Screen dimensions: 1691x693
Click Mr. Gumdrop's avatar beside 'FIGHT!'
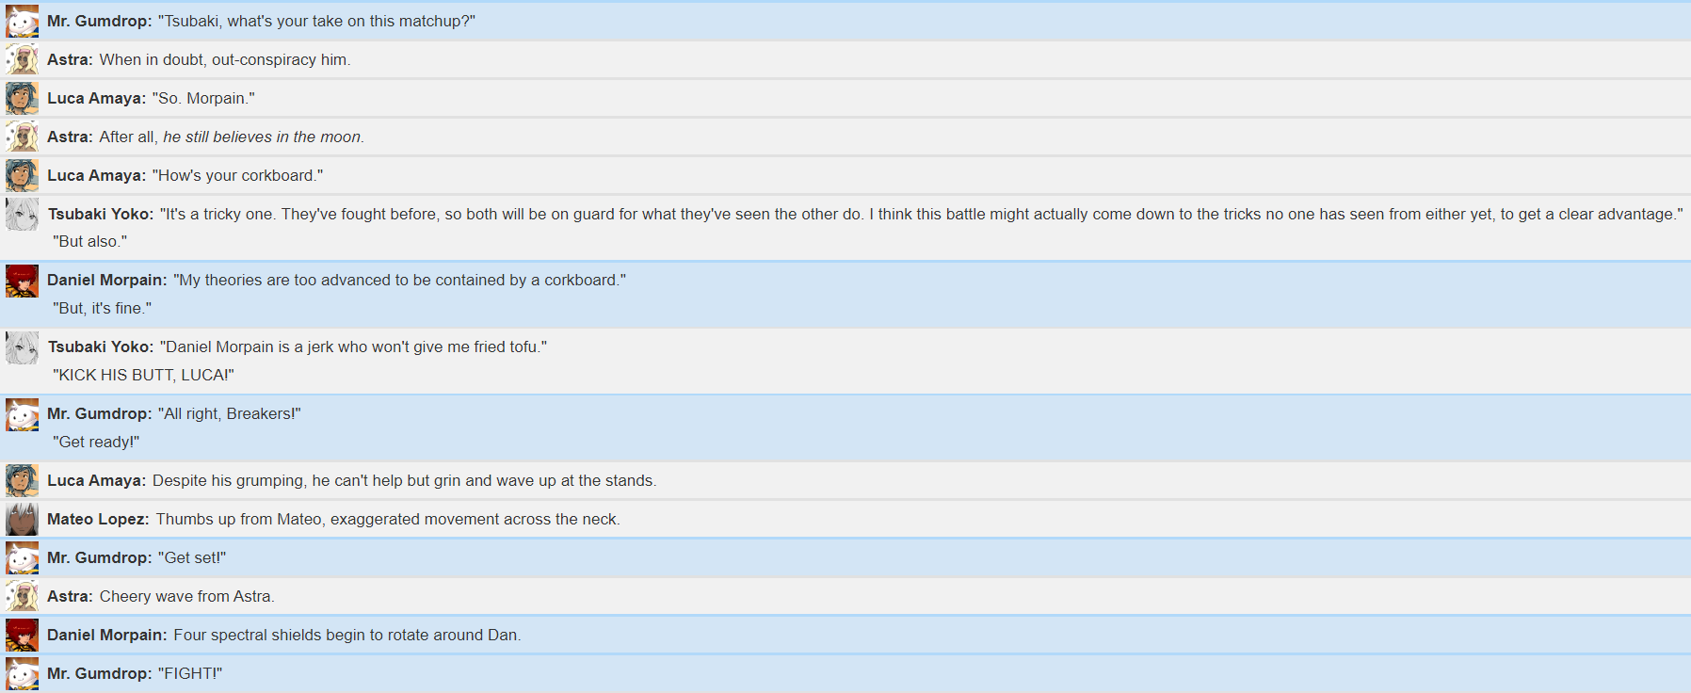[x=23, y=674]
